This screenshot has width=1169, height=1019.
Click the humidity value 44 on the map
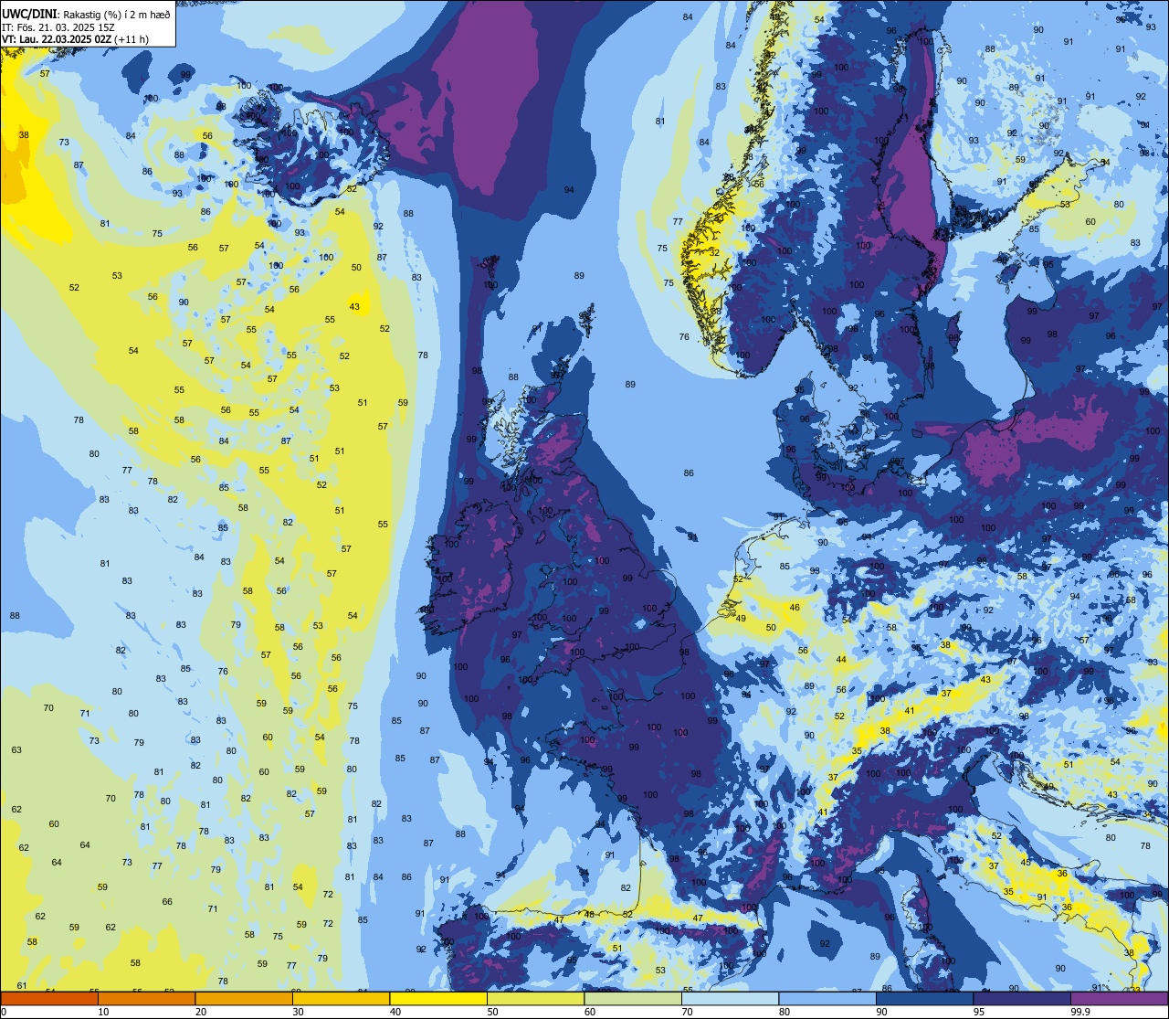841,660
